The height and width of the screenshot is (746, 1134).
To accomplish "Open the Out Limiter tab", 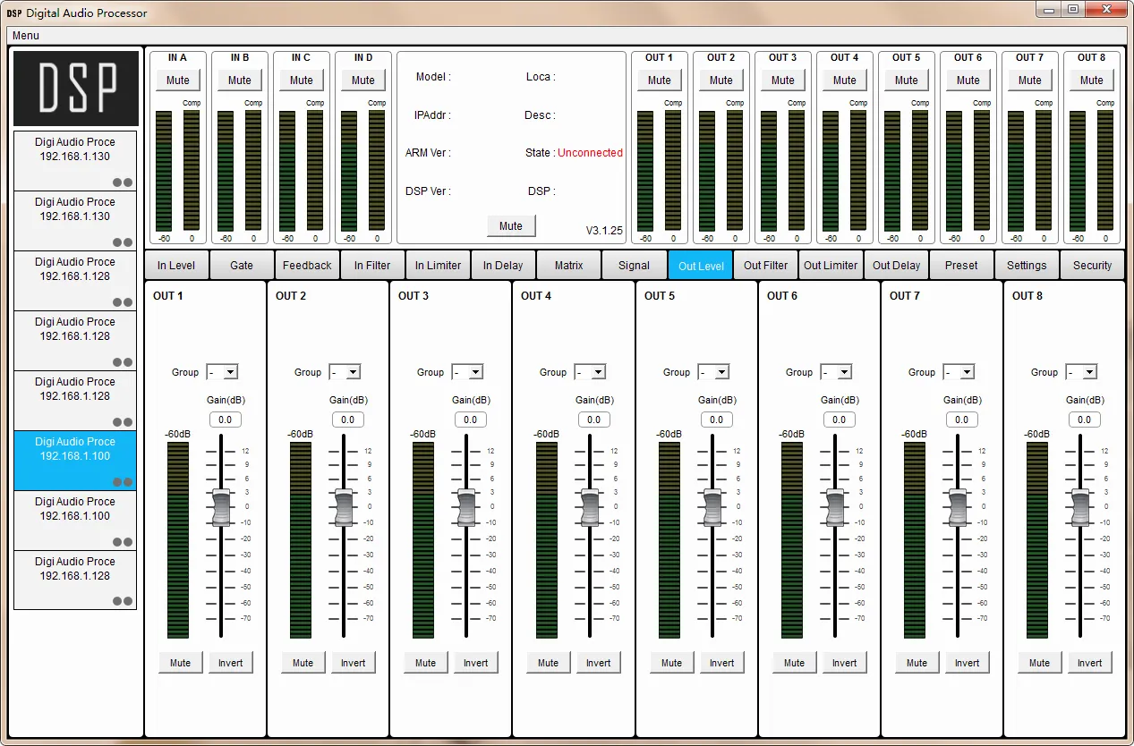I will click(830, 266).
